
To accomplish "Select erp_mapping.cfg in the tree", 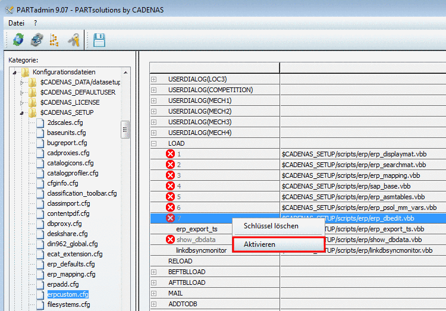I will [x=71, y=274].
